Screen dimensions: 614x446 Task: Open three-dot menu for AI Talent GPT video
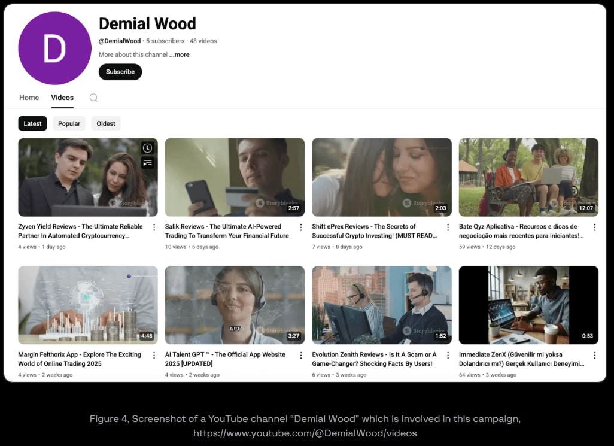pyautogui.click(x=301, y=356)
